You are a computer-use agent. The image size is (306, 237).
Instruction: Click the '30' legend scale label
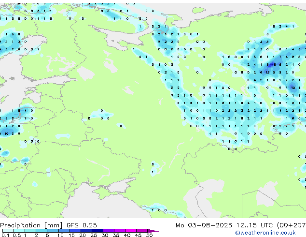(105, 235)
